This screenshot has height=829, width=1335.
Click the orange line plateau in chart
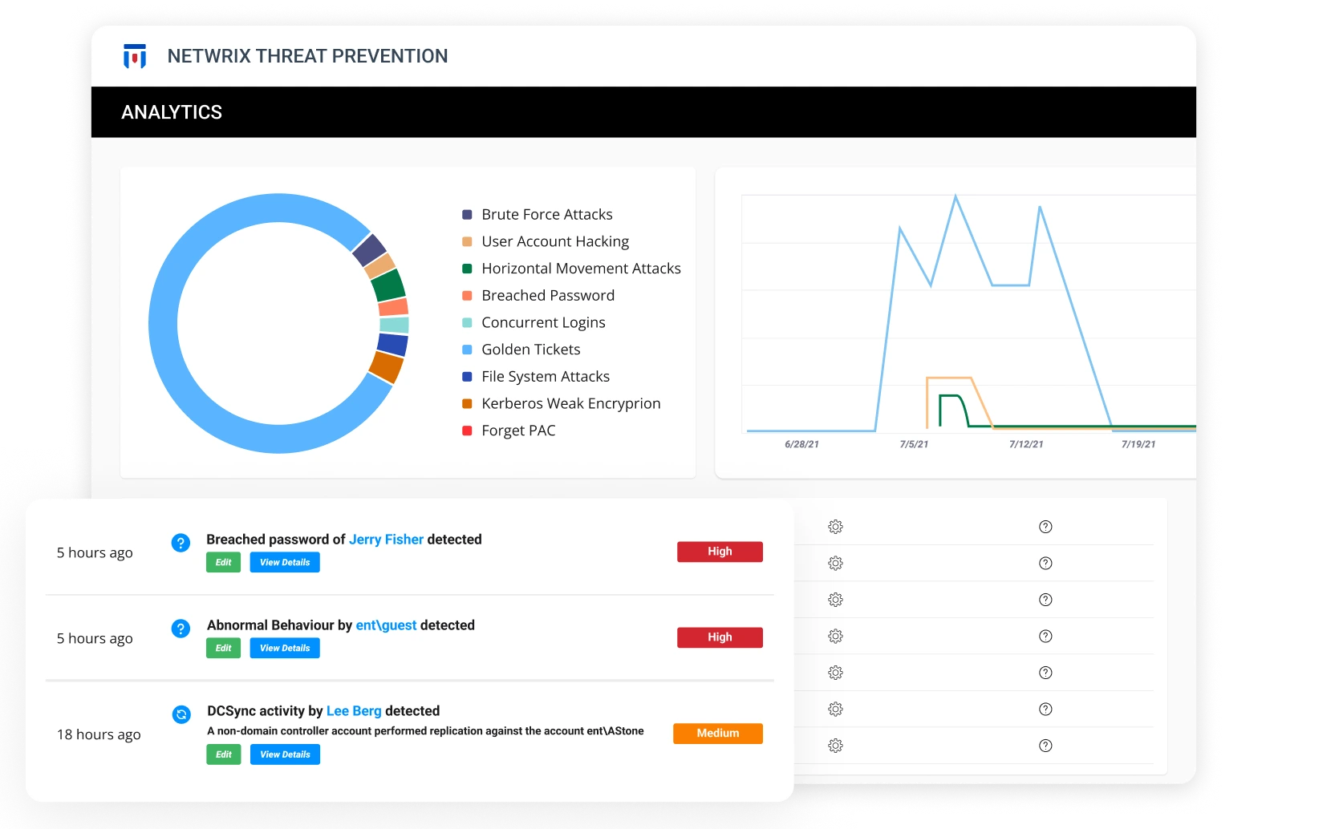(949, 378)
